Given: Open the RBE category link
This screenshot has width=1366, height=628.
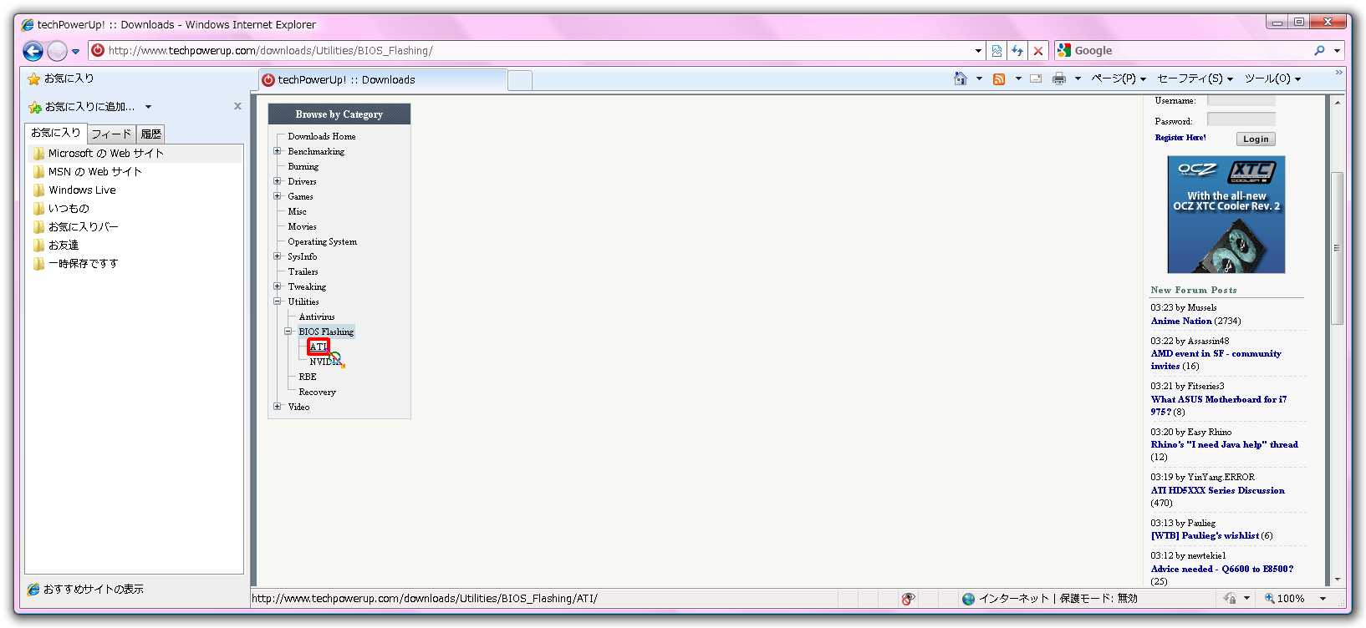Looking at the screenshot, I should point(308,377).
